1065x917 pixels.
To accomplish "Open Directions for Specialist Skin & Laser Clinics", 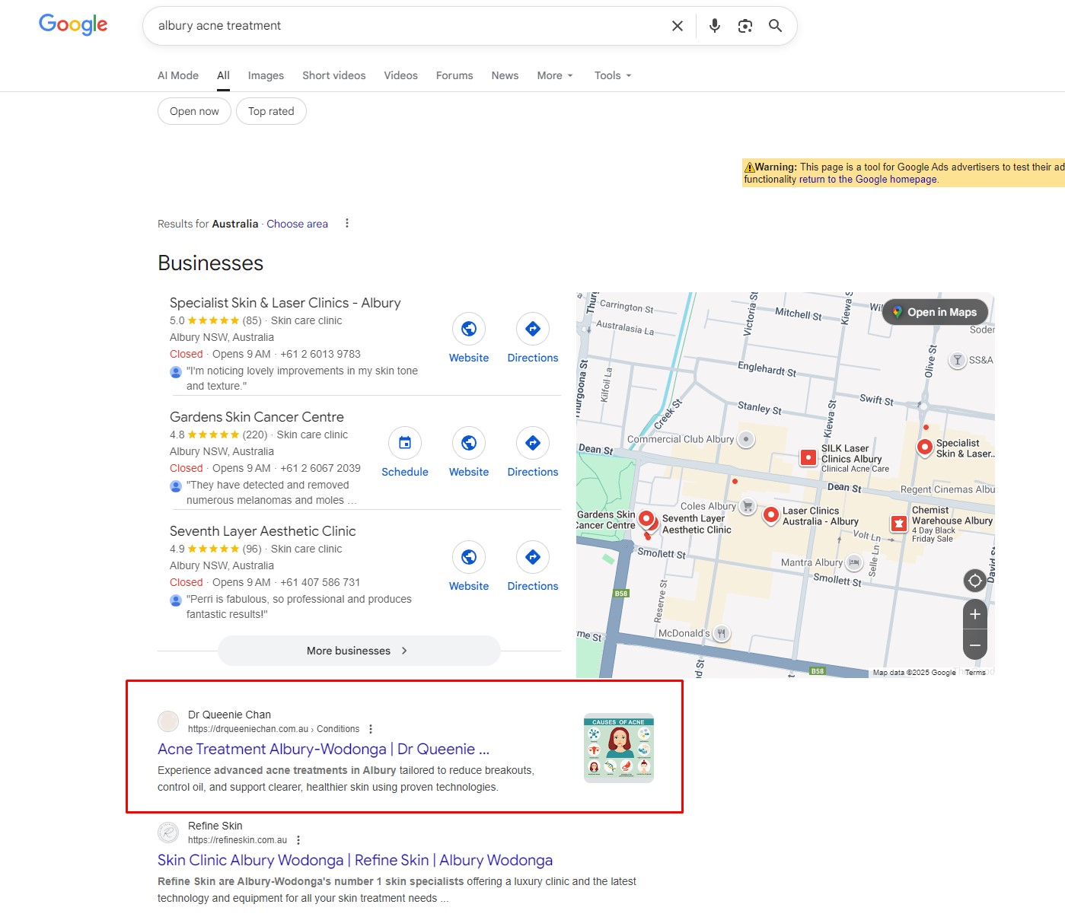I will [x=532, y=329].
